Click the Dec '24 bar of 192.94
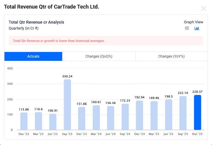Screen dimensions: 212x145 pyautogui.click(x=139, y=115)
